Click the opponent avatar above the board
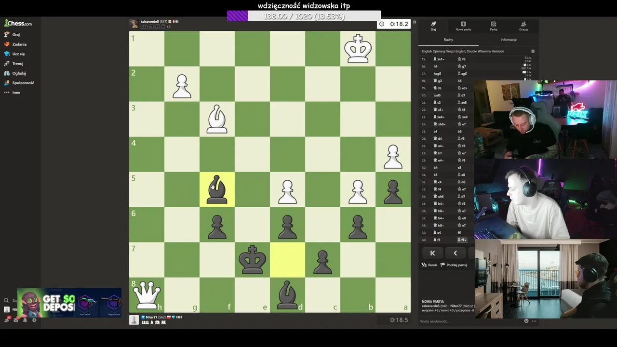Viewport: 617px width, 347px height. point(134,24)
